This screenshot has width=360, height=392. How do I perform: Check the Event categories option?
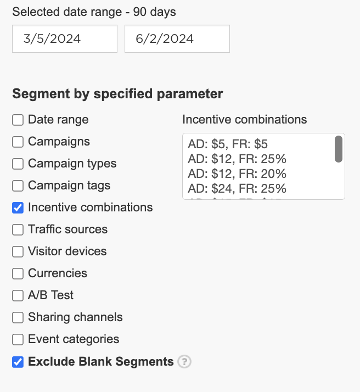[x=18, y=339]
